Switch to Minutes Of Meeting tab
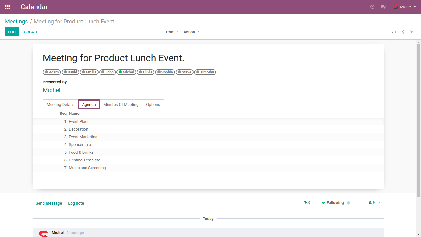 121,104
